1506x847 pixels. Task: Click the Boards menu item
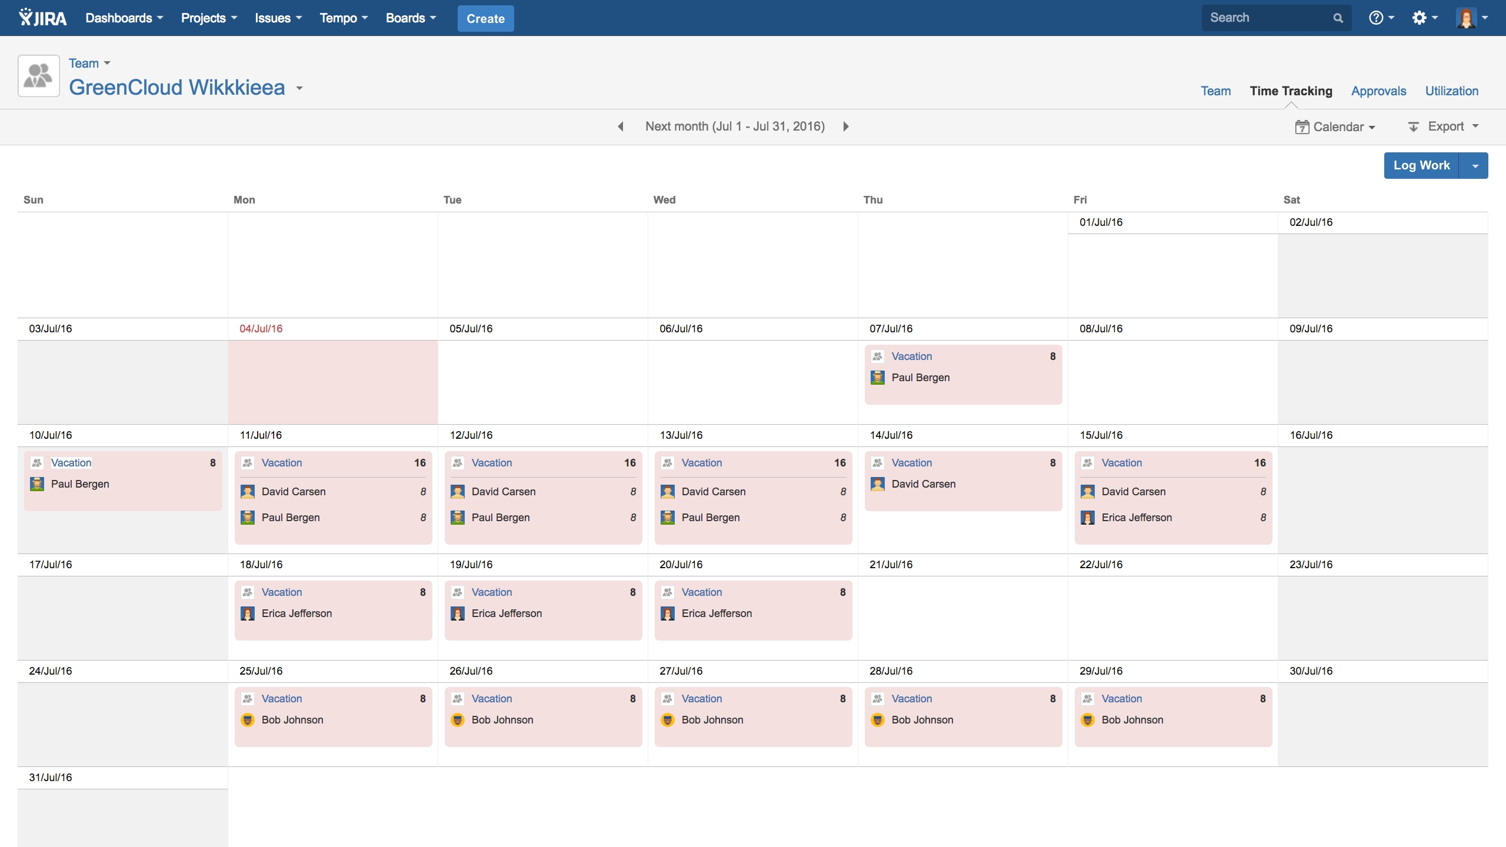coord(411,18)
